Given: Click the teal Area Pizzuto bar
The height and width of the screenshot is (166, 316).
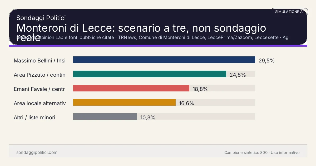Looking at the screenshot, I should tap(150, 74).
